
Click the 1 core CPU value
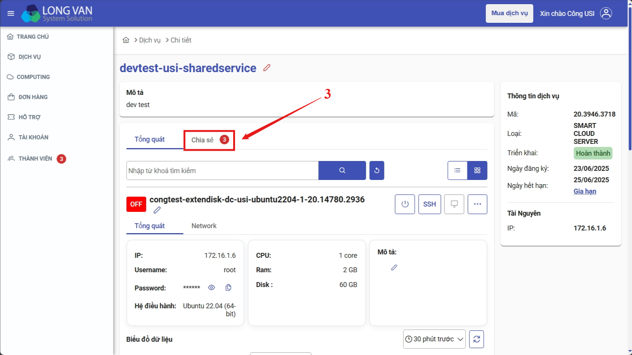[x=348, y=256]
